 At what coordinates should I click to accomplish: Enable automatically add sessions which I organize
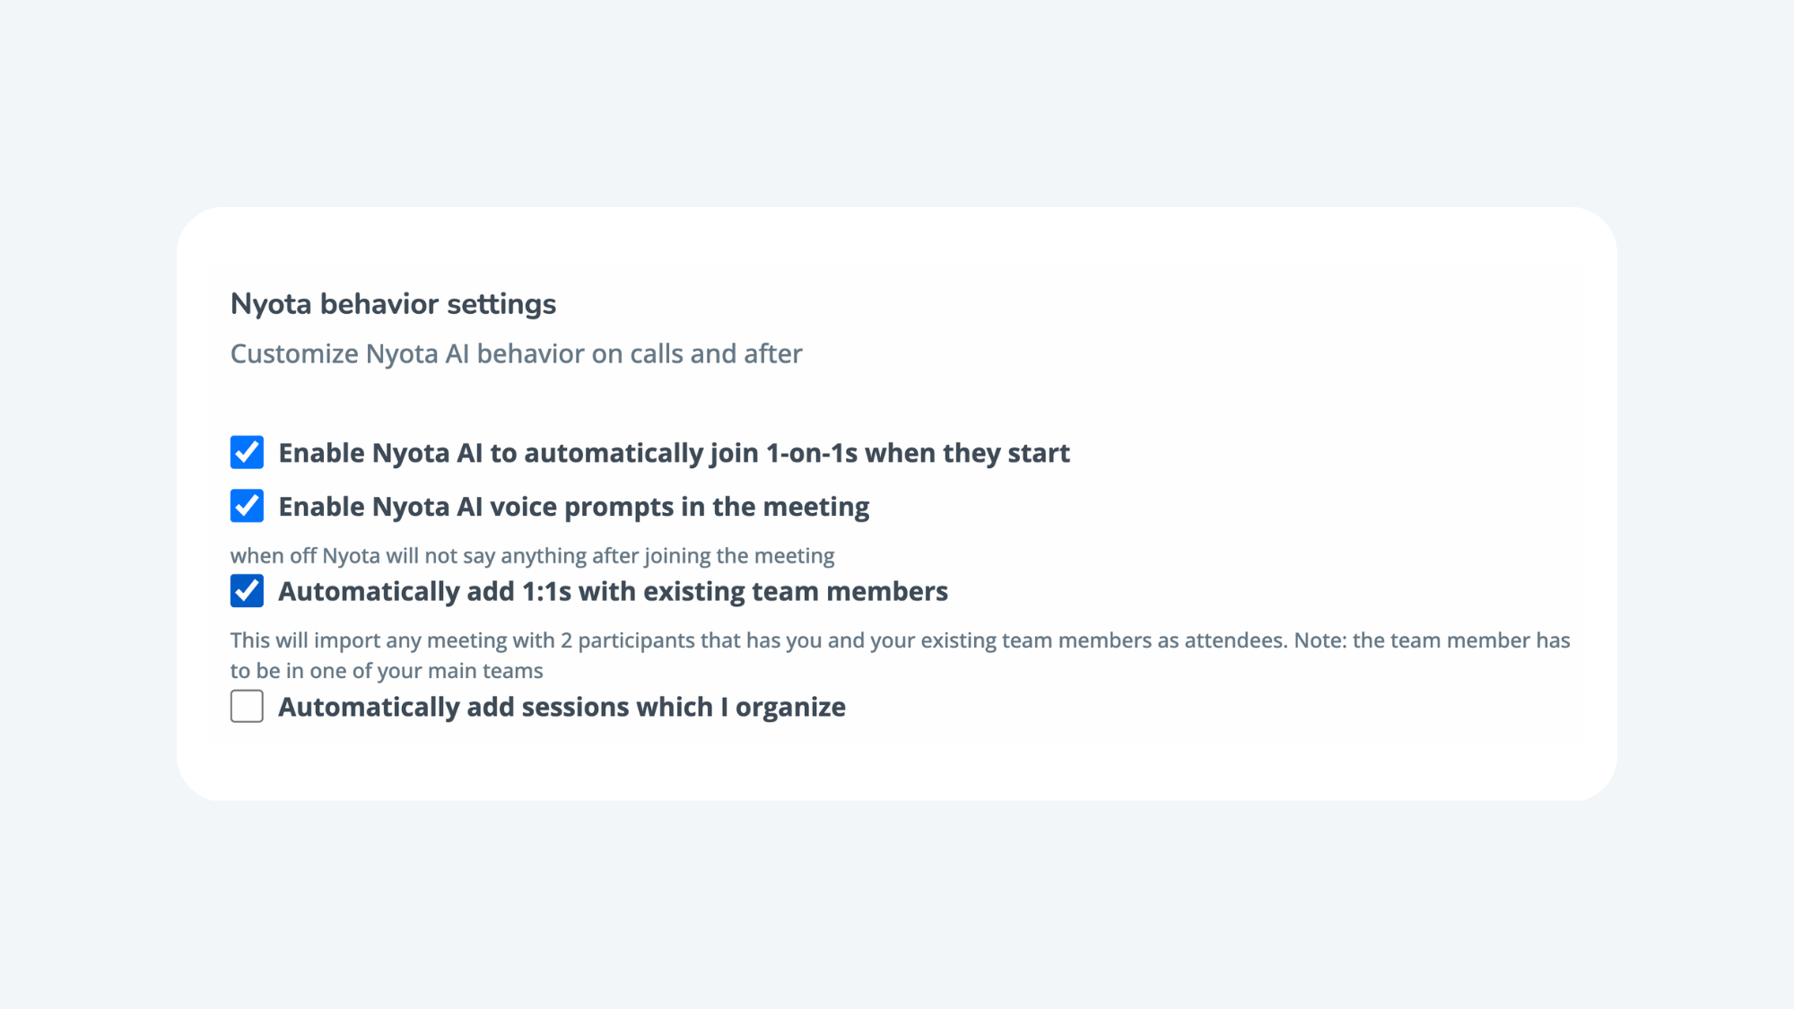[x=246, y=707]
